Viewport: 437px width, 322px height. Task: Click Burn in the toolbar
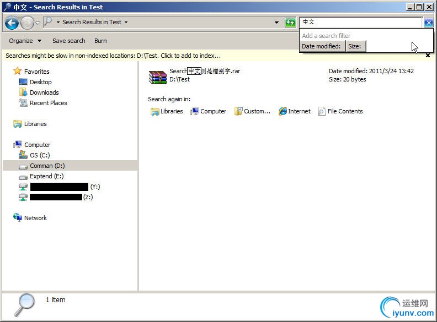(100, 41)
